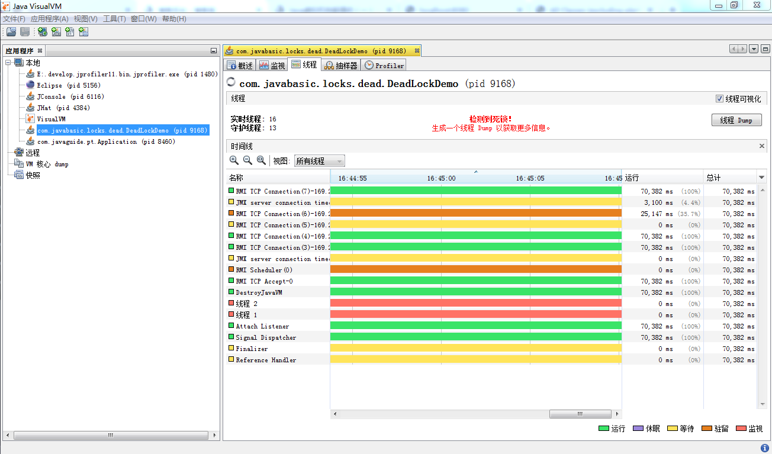Click the orange timeline bar for RMI Scheduler(0)

coord(476,270)
